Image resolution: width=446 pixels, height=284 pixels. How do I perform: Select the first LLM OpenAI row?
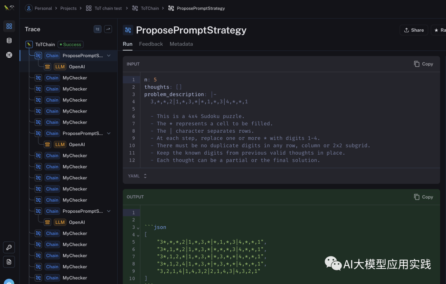[69, 67]
